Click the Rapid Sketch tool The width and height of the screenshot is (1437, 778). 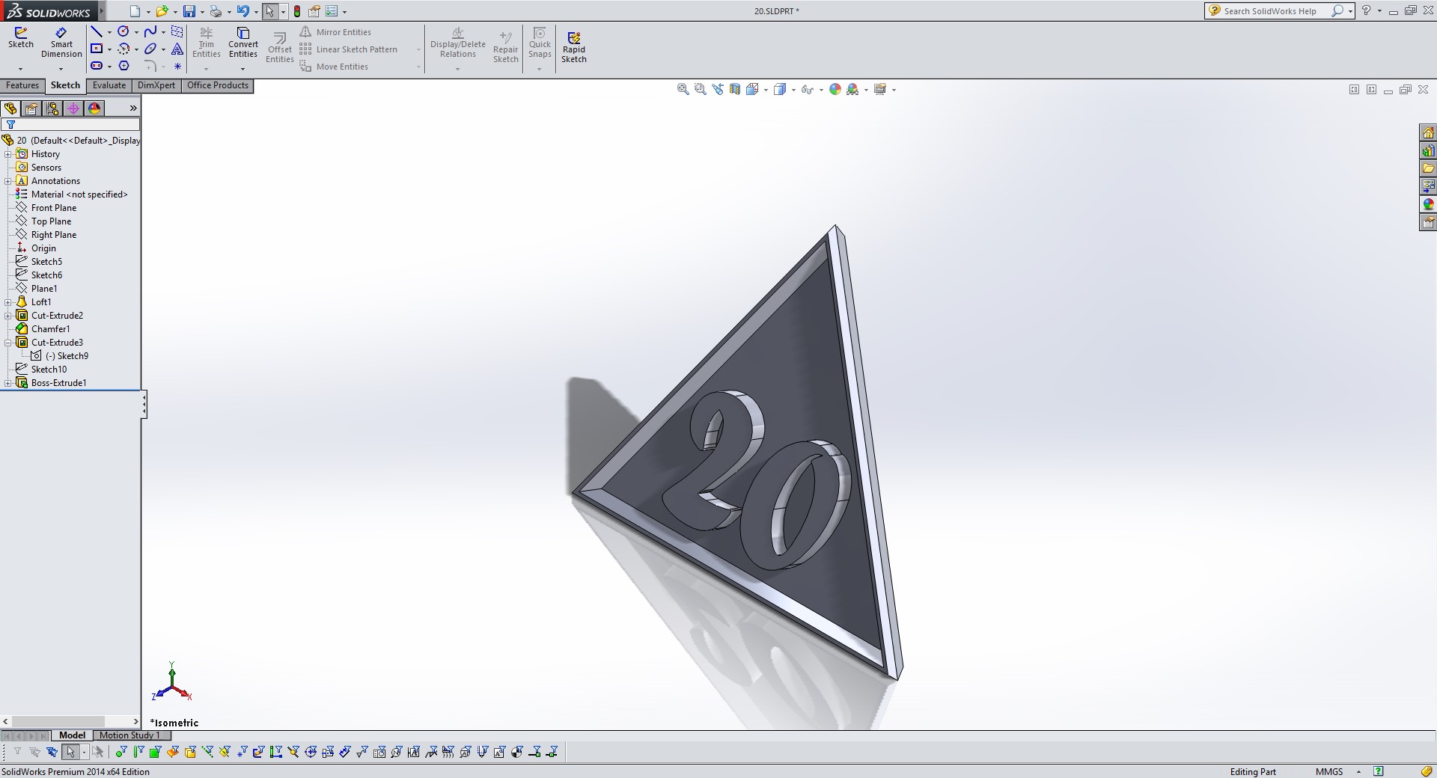[x=574, y=47]
